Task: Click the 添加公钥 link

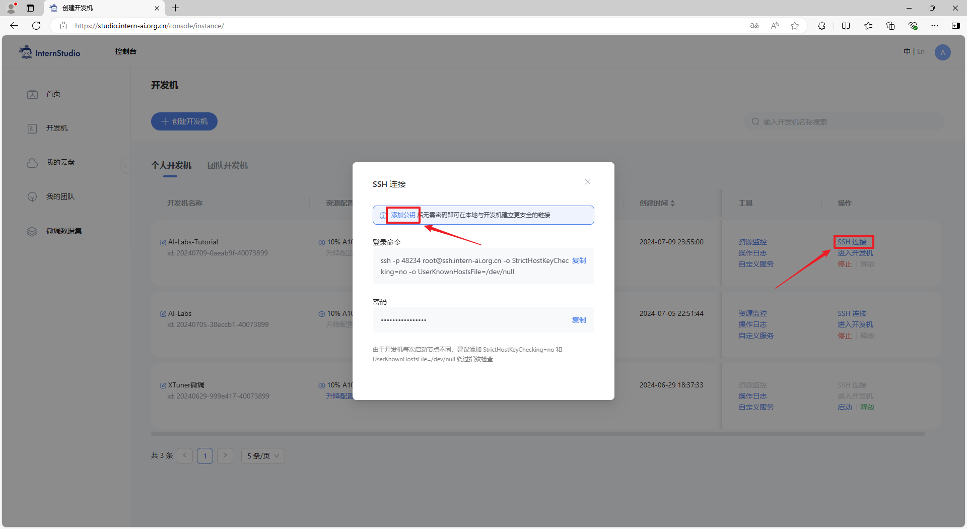Action: 403,215
